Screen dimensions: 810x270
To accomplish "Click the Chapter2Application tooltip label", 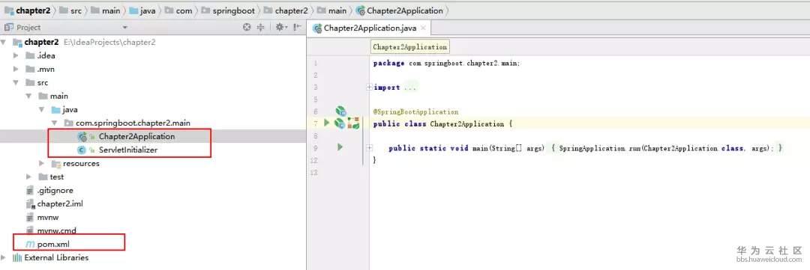I will click(x=409, y=47).
